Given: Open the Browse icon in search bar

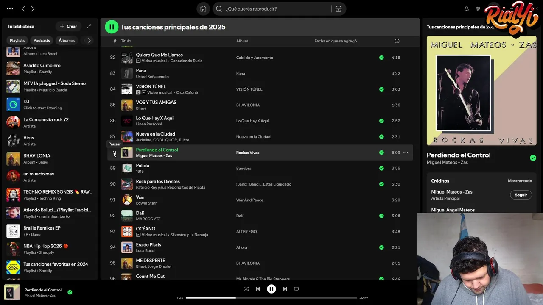Looking at the screenshot, I should coord(339,9).
